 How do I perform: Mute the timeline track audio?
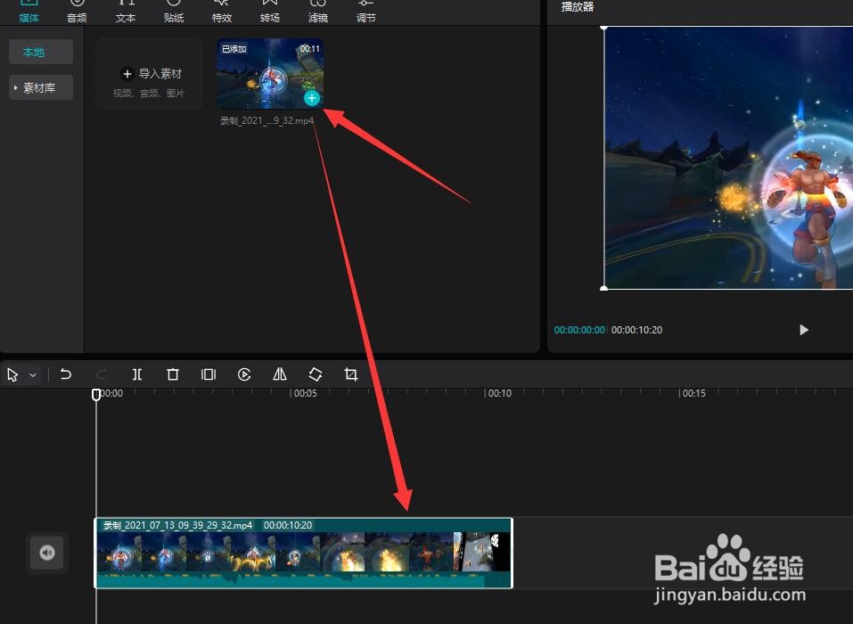click(47, 553)
